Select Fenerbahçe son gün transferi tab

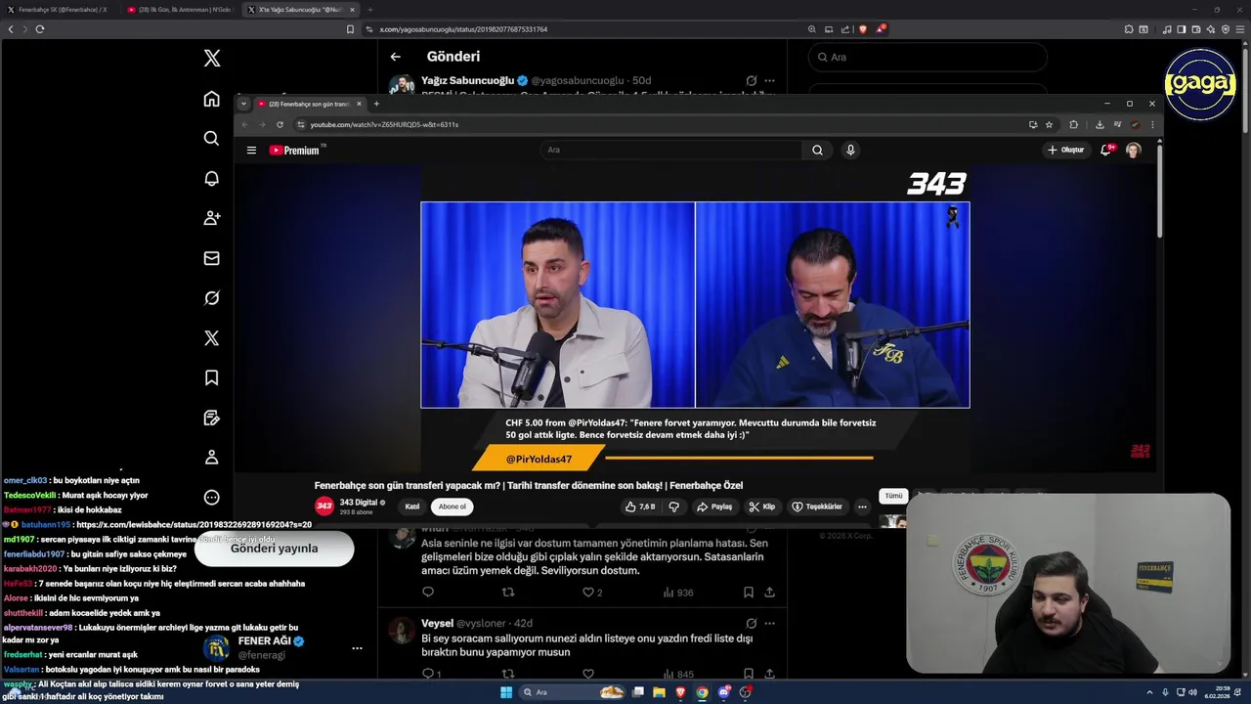(309, 104)
